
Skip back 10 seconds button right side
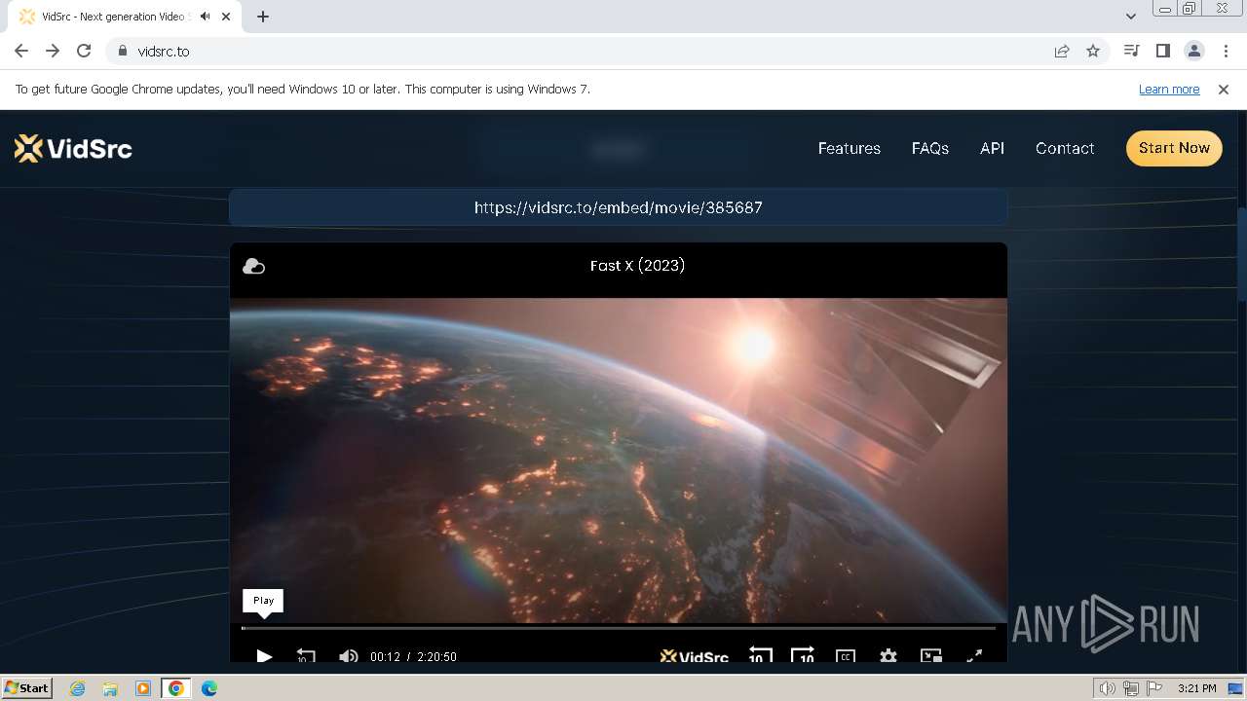pyautogui.click(x=760, y=656)
